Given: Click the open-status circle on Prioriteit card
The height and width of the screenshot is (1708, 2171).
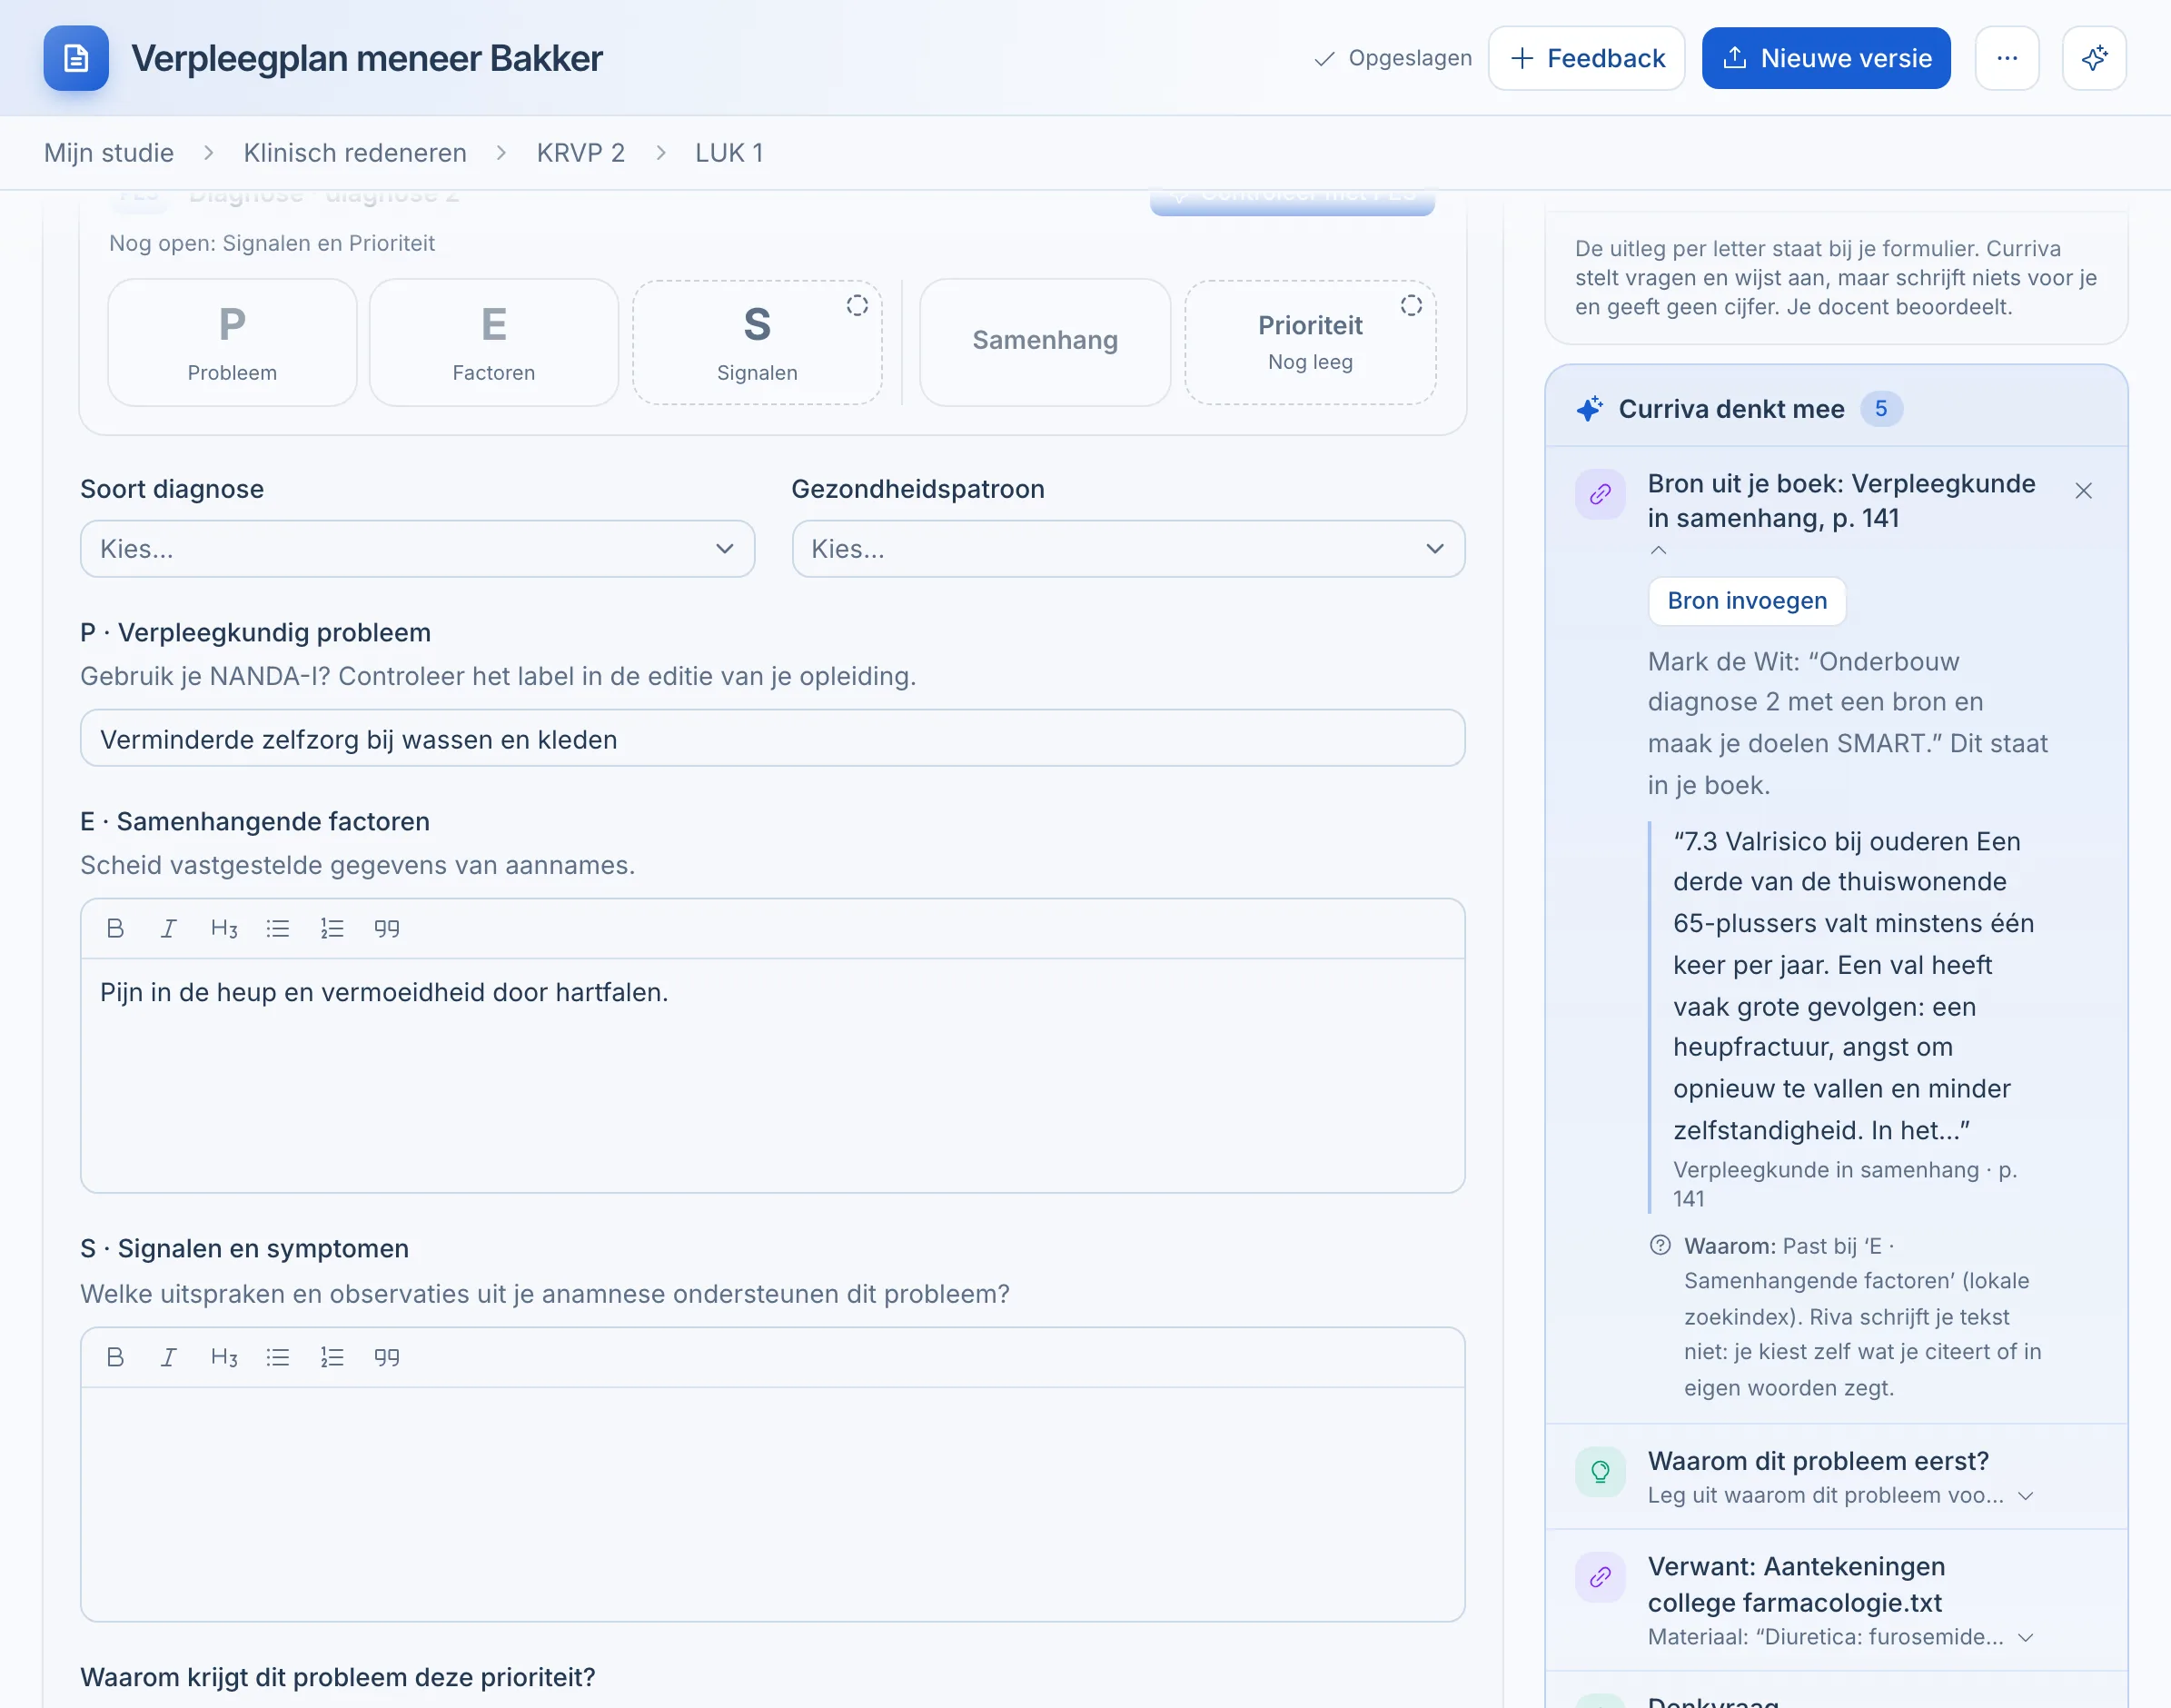Looking at the screenshot, I should (x=1411, y=305).
